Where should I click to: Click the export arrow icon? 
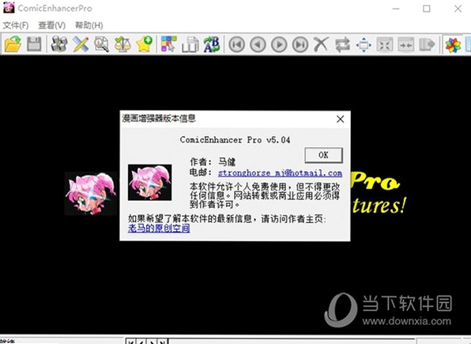point(427,45)
